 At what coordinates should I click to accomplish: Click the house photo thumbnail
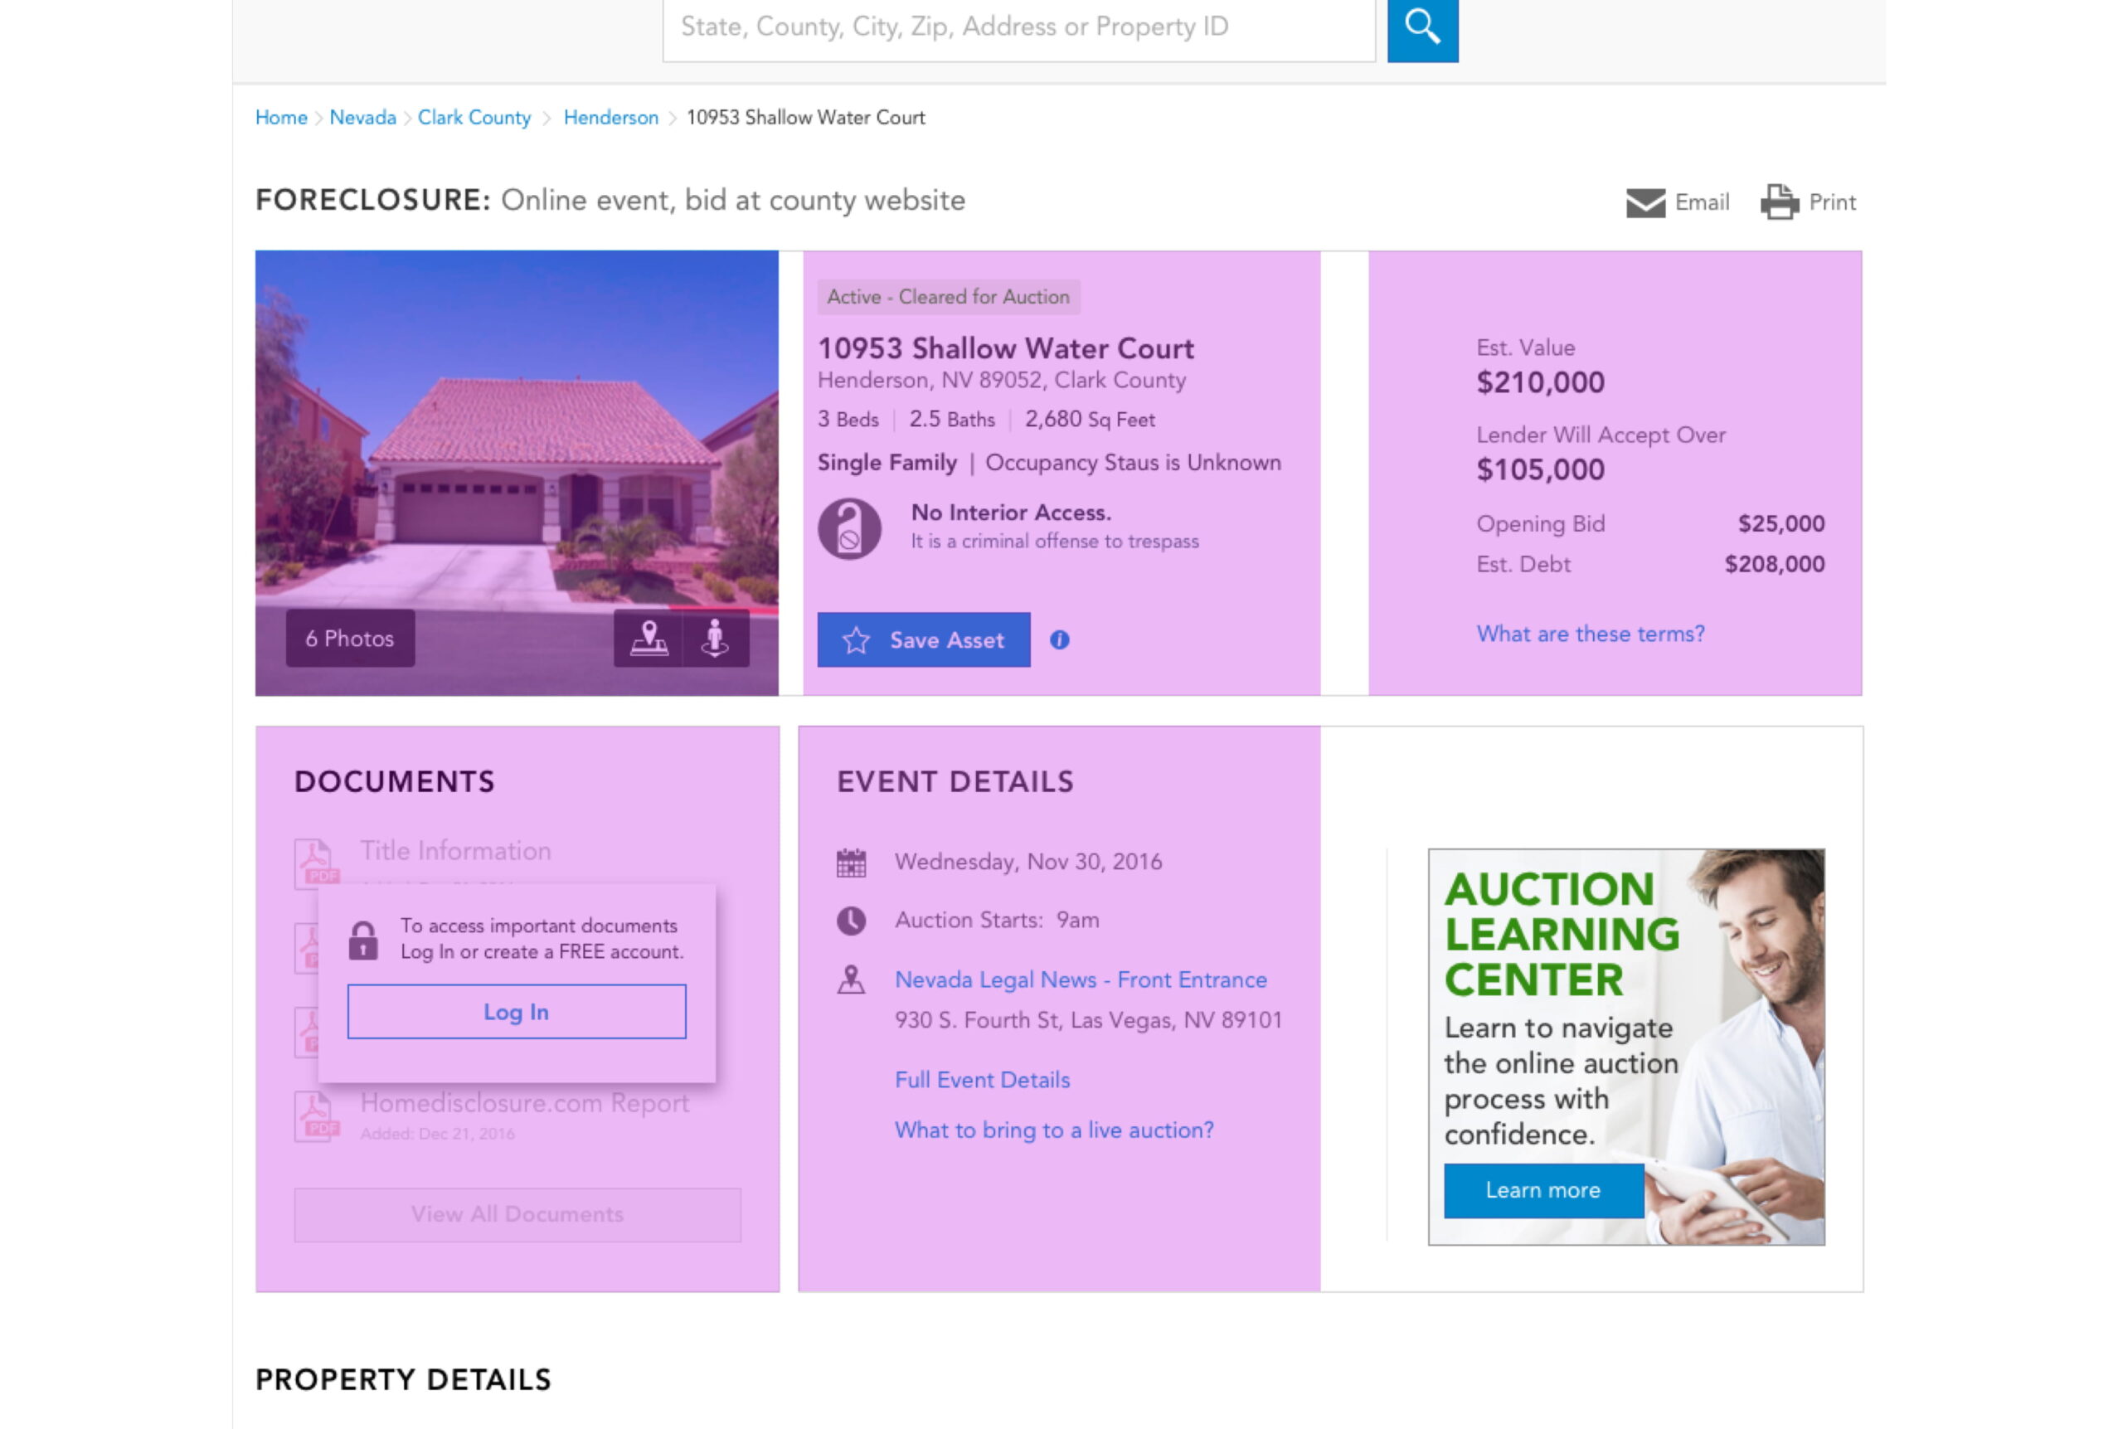pyautogui.click(x=517, y=473)
